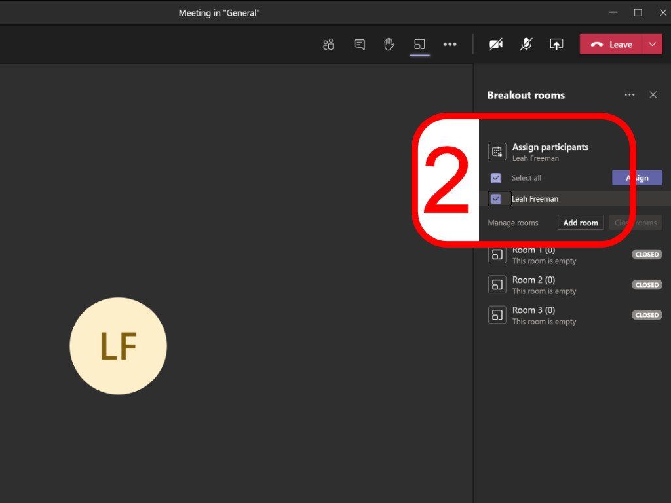Open the Leave button dropdown arrow

pyautogui.click(x=652, y=44)
